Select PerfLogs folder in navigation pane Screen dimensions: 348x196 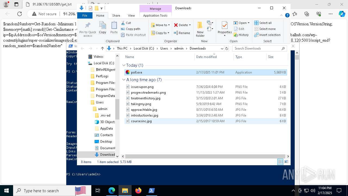(102, 76)
